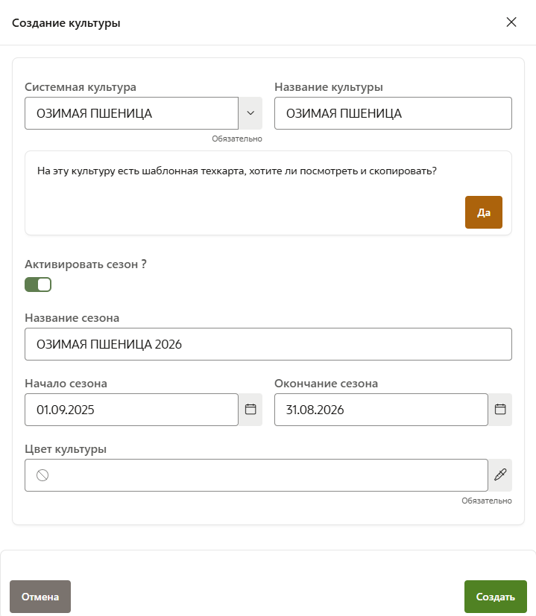This screenshot has width=536, height=616.
Task: Select the Окончание сезона date field
Action: (381, 410)
